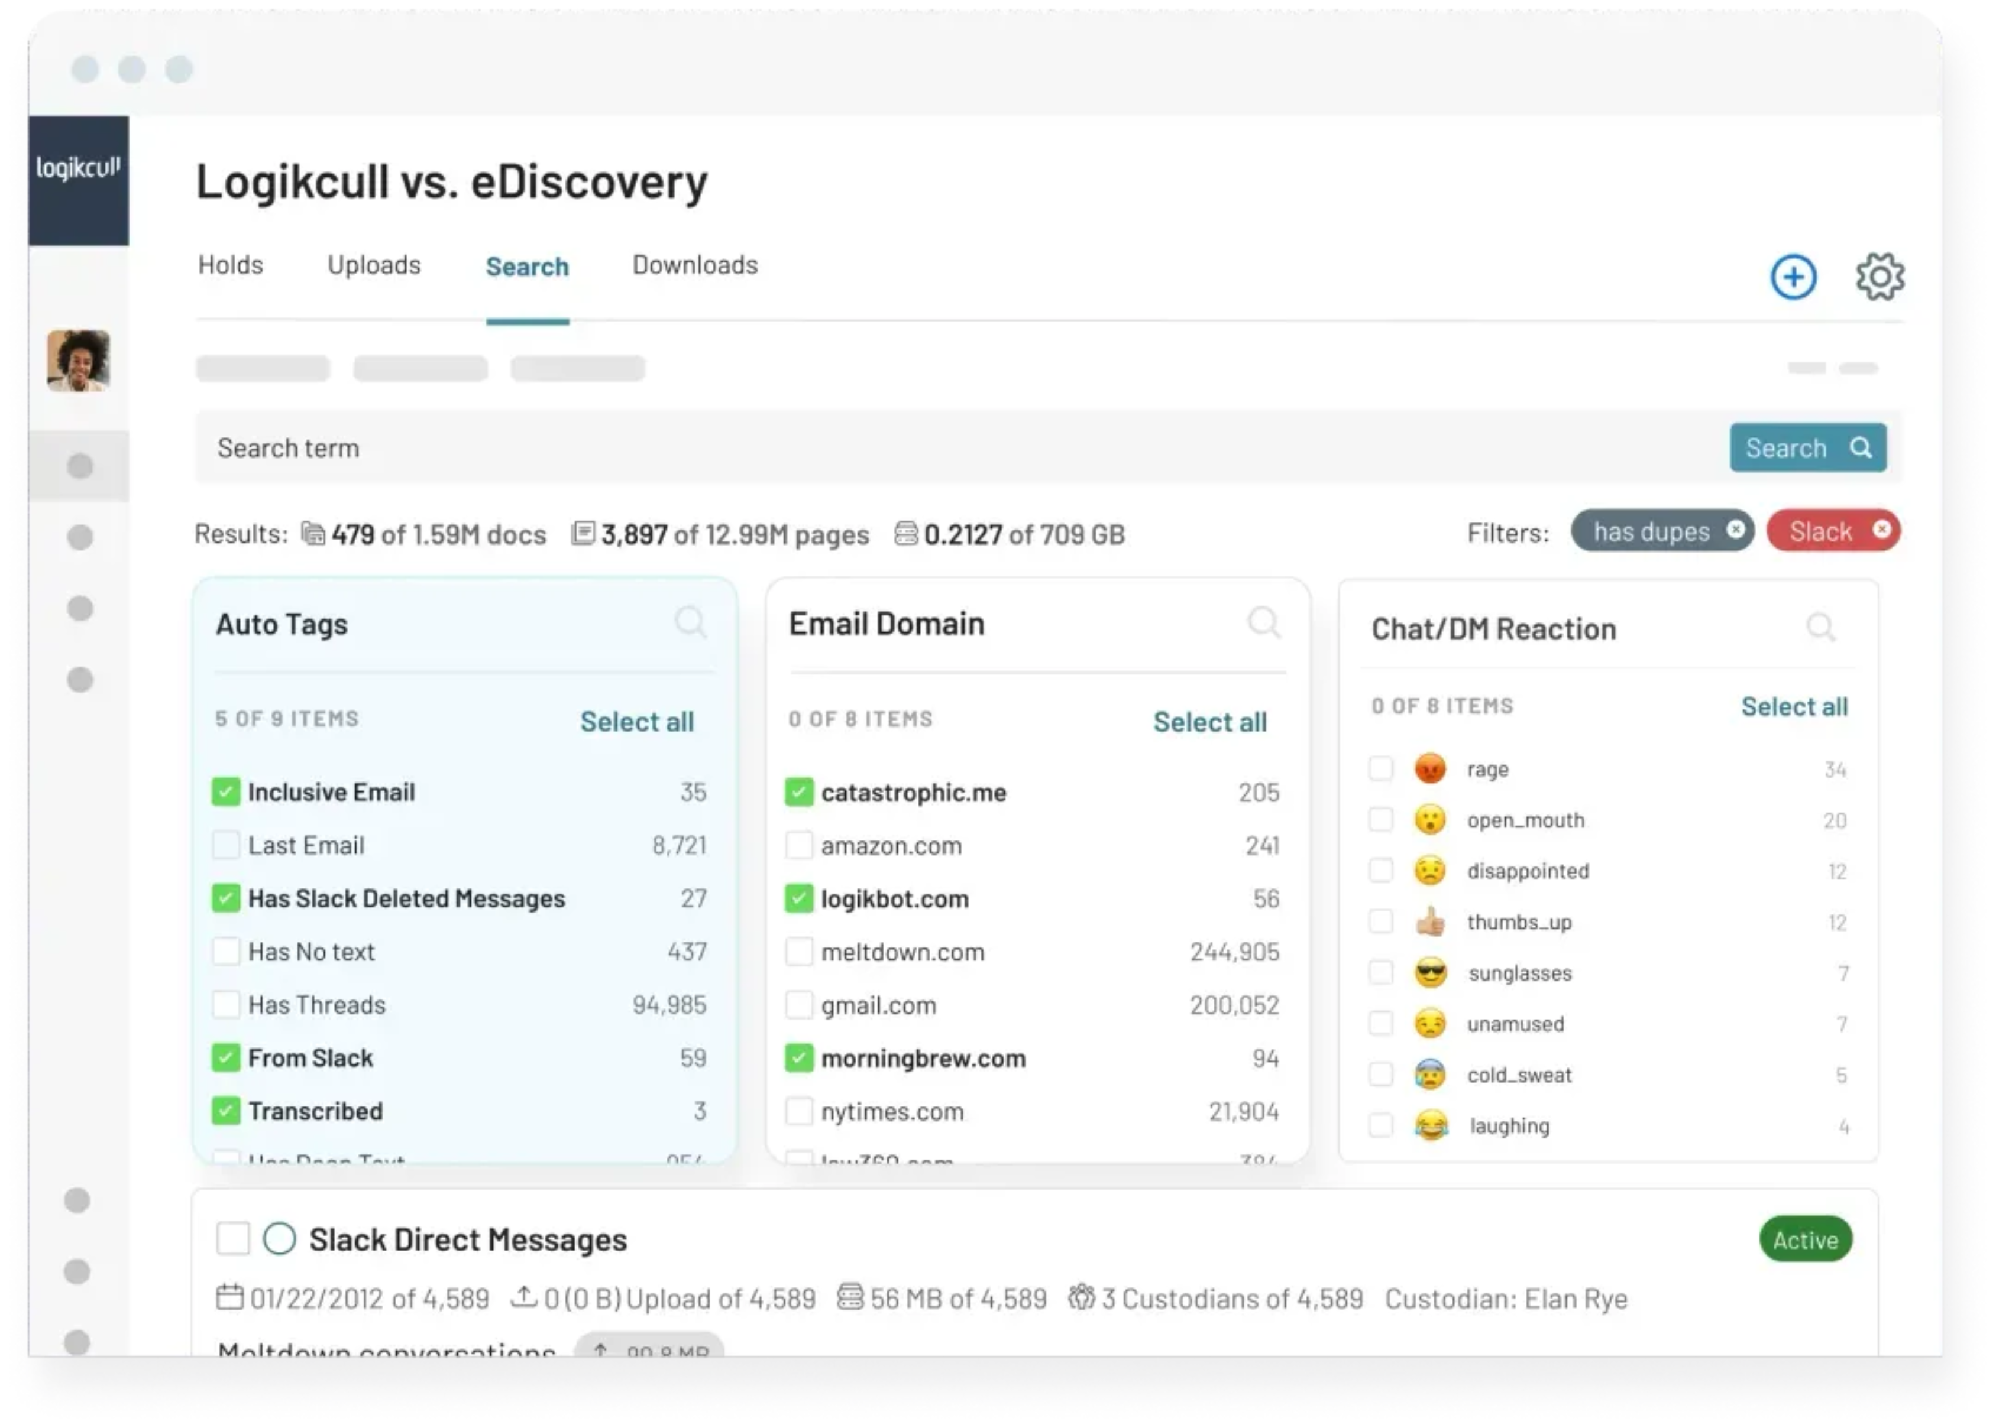Image resolution: width=1996 pixels, height=1428 pixels.
Task: Open the Downloads tab
Action: pyautogui.click(x=695, y=265)
